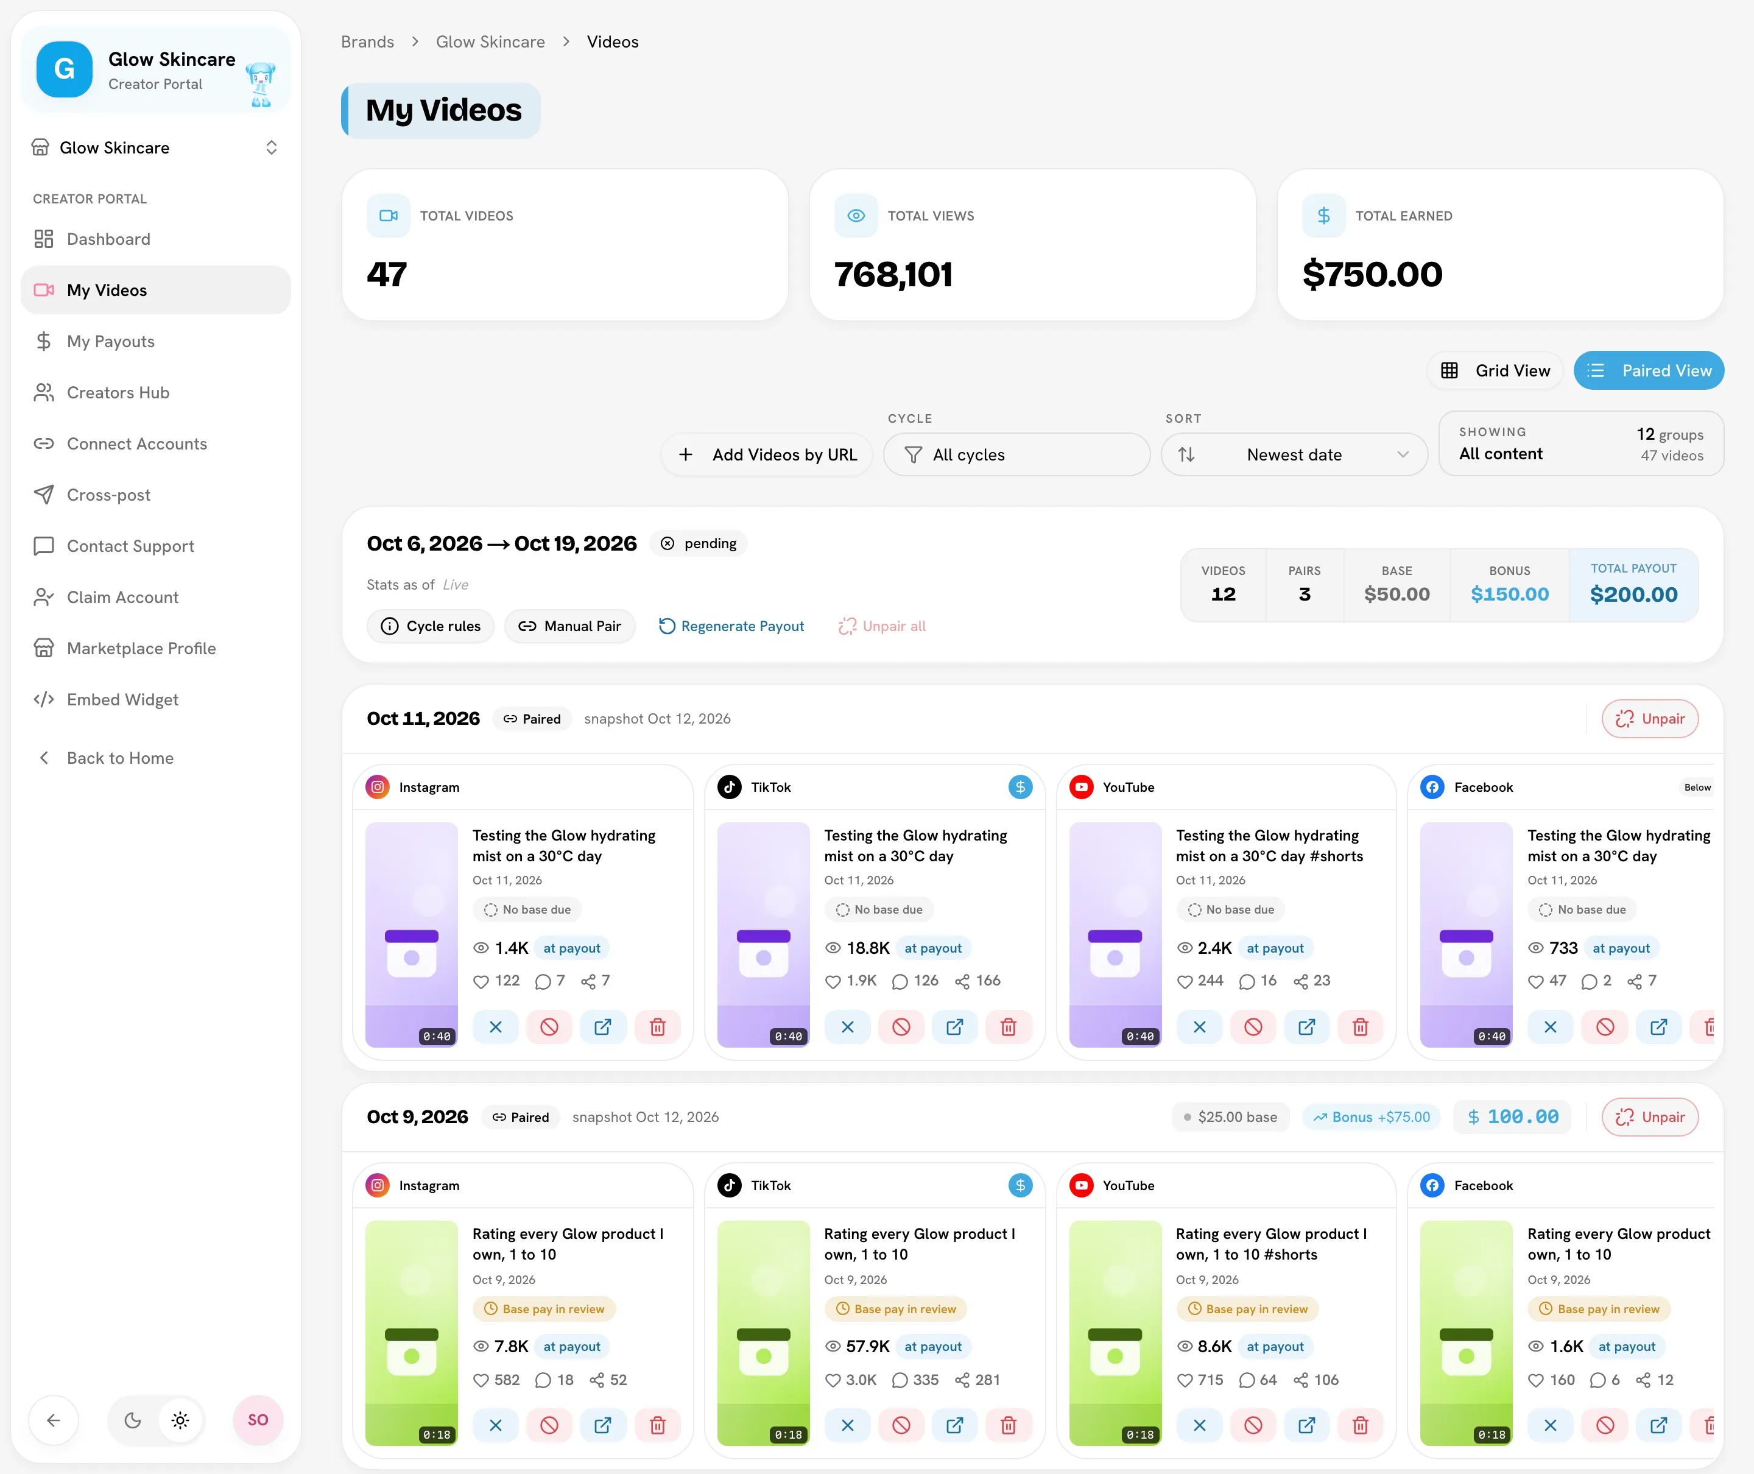This screenshot has width=1754, height=1474.
Task: Click Regenerate Payout link
Action: (731, 626)
